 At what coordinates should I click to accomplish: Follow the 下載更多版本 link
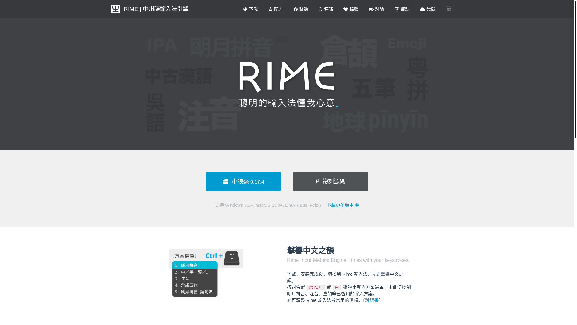pos(343,205)
